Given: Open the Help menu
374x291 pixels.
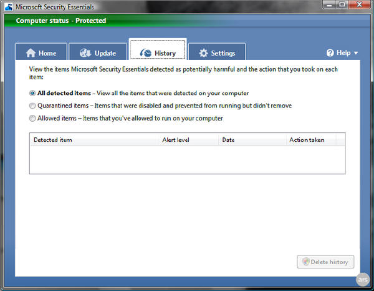Looking at the screenshot, I should click(342, 53).
